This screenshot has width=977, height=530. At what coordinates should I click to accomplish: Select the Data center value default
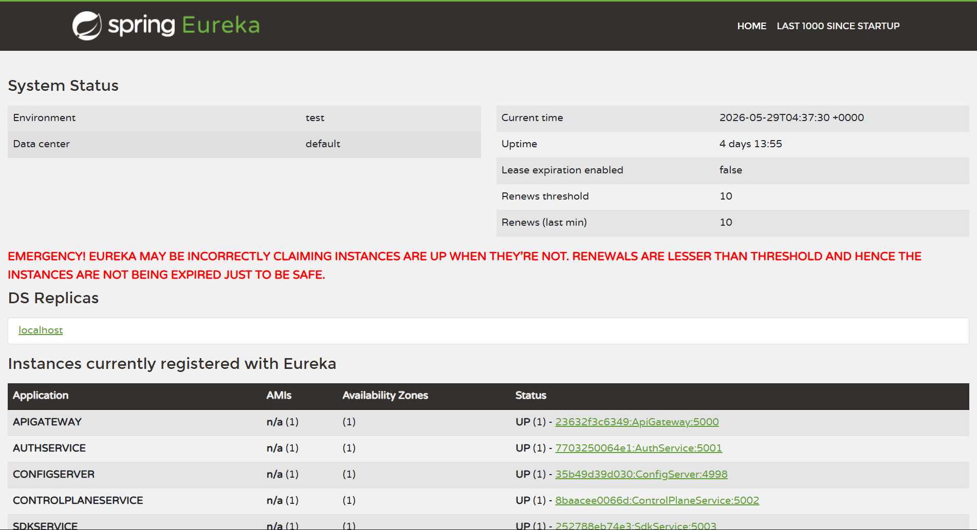(323, 144)
